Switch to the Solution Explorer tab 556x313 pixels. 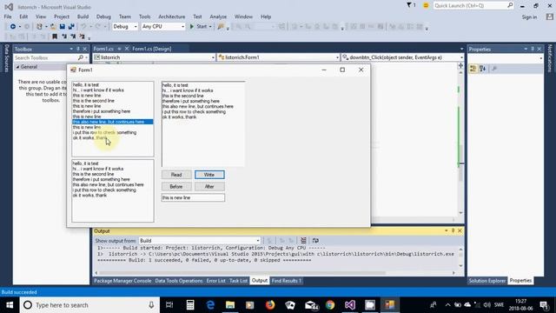point(486,281)
